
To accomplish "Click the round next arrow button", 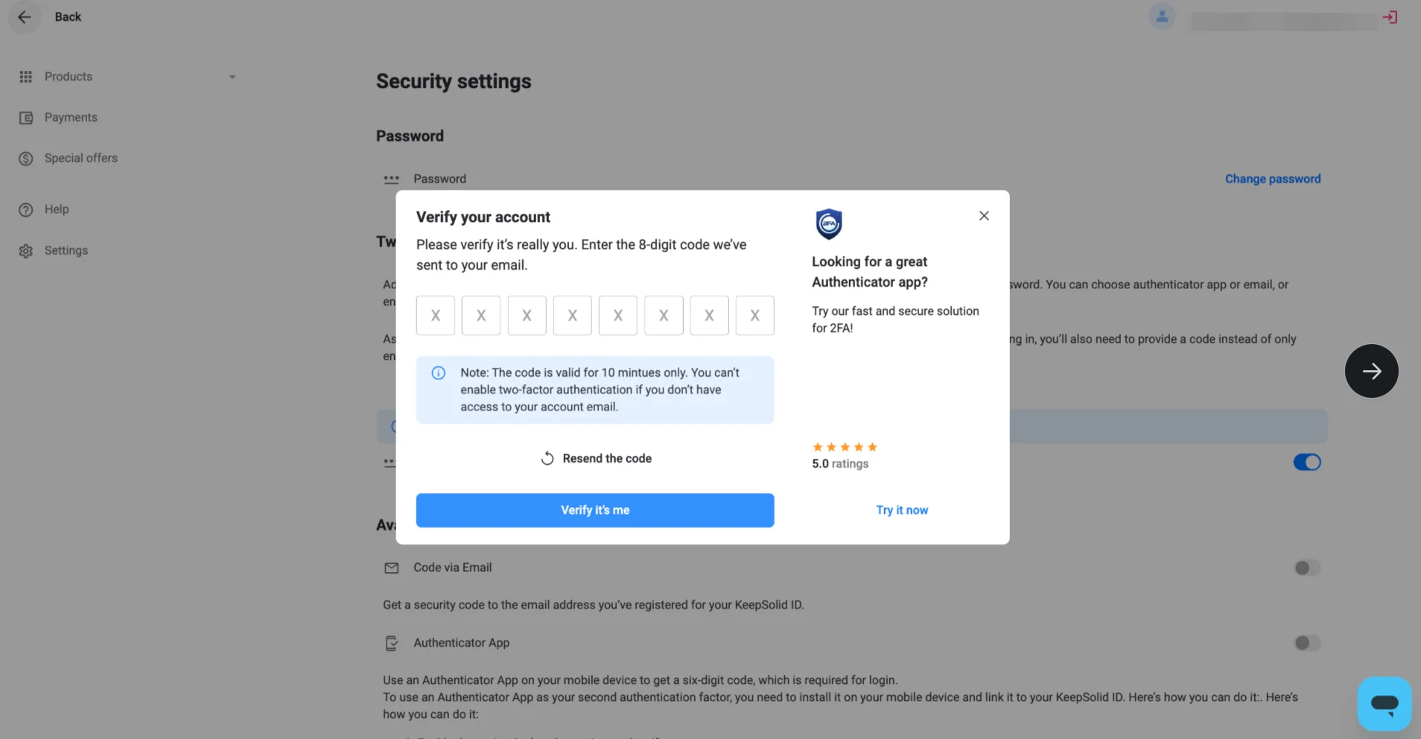I will [1371, 371].
